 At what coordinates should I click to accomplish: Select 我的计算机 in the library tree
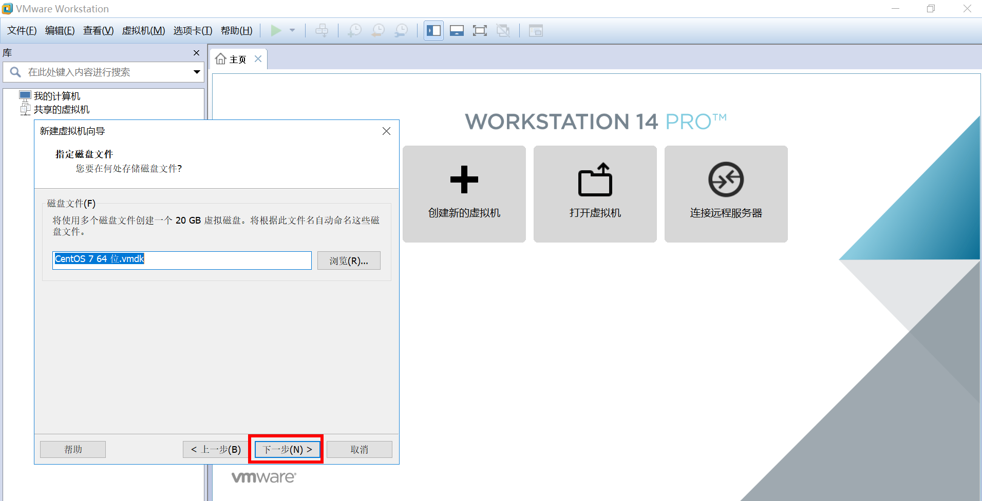pos(57,96)
